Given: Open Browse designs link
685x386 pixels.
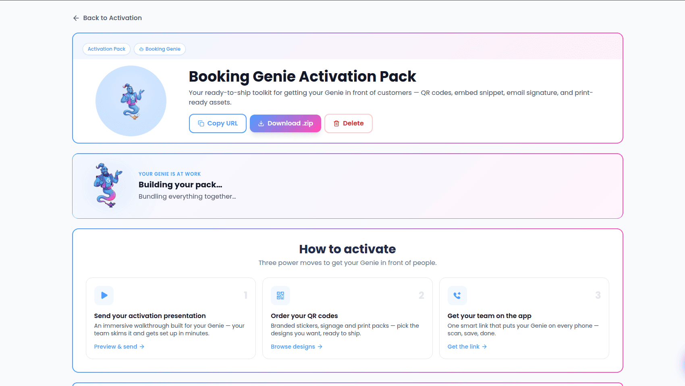Looking at the screenshot, I should click(x=297, y=347).
